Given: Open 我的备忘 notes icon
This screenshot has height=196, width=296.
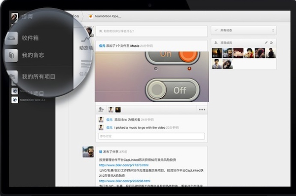Looking at the screenshot, I should coord(11,55).
